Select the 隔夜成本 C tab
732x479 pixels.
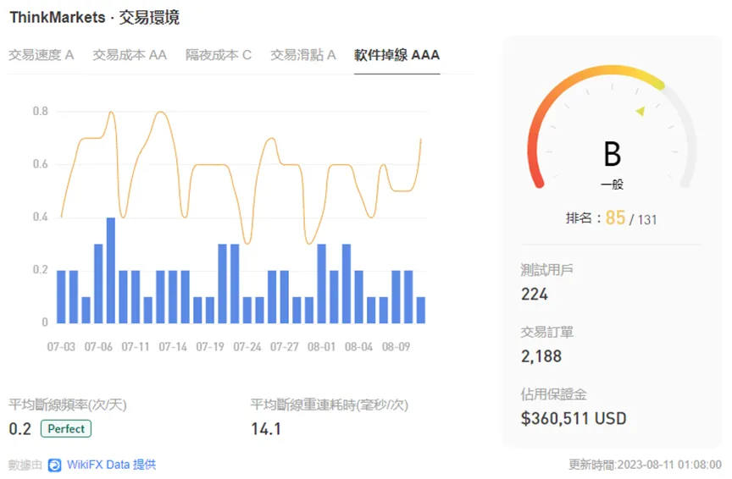(218, 55)
